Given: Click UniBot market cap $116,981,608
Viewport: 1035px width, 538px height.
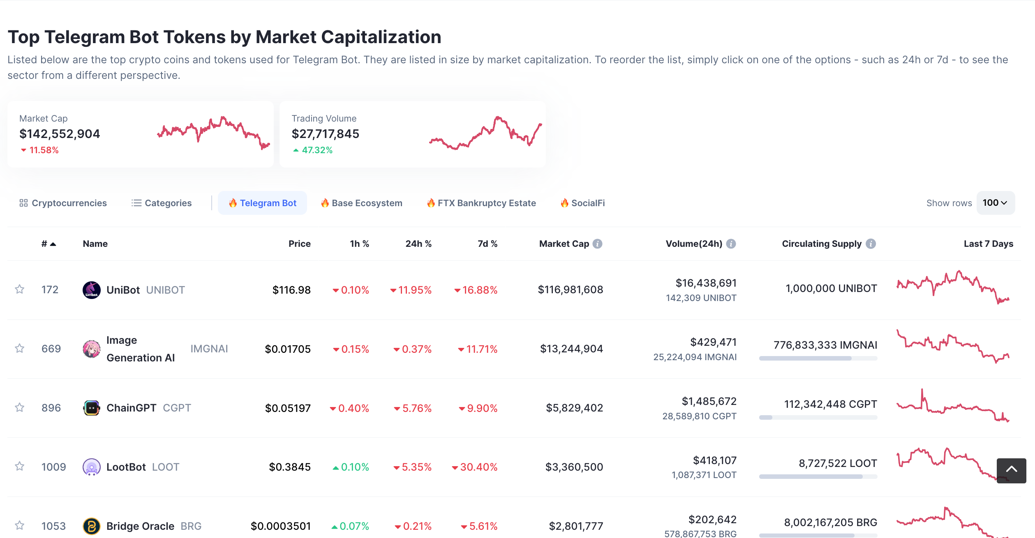Looking at the screenshot, I should (x=571, y=290).
